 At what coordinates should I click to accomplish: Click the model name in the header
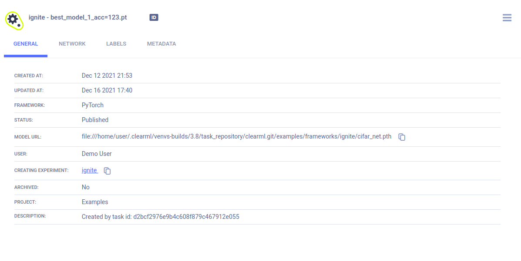coord(78,17)
